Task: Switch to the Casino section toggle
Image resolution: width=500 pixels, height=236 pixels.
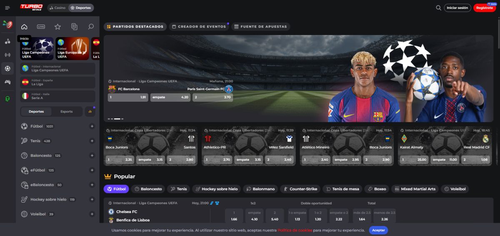Action: [x=57, y=8]
